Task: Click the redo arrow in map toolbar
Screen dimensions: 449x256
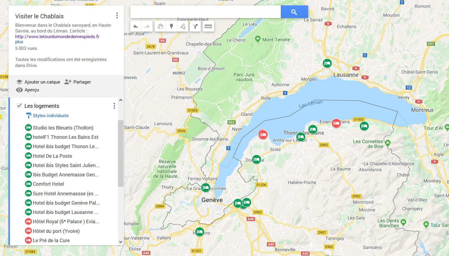Action: 147,26
